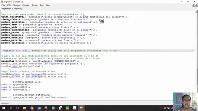The width and height of the screenshot is (198, 111).
Task: Click the blue F application icon on the taskbar
Action: click(53, 108)
